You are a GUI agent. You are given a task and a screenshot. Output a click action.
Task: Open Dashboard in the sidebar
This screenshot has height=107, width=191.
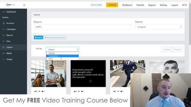[11, 12]
